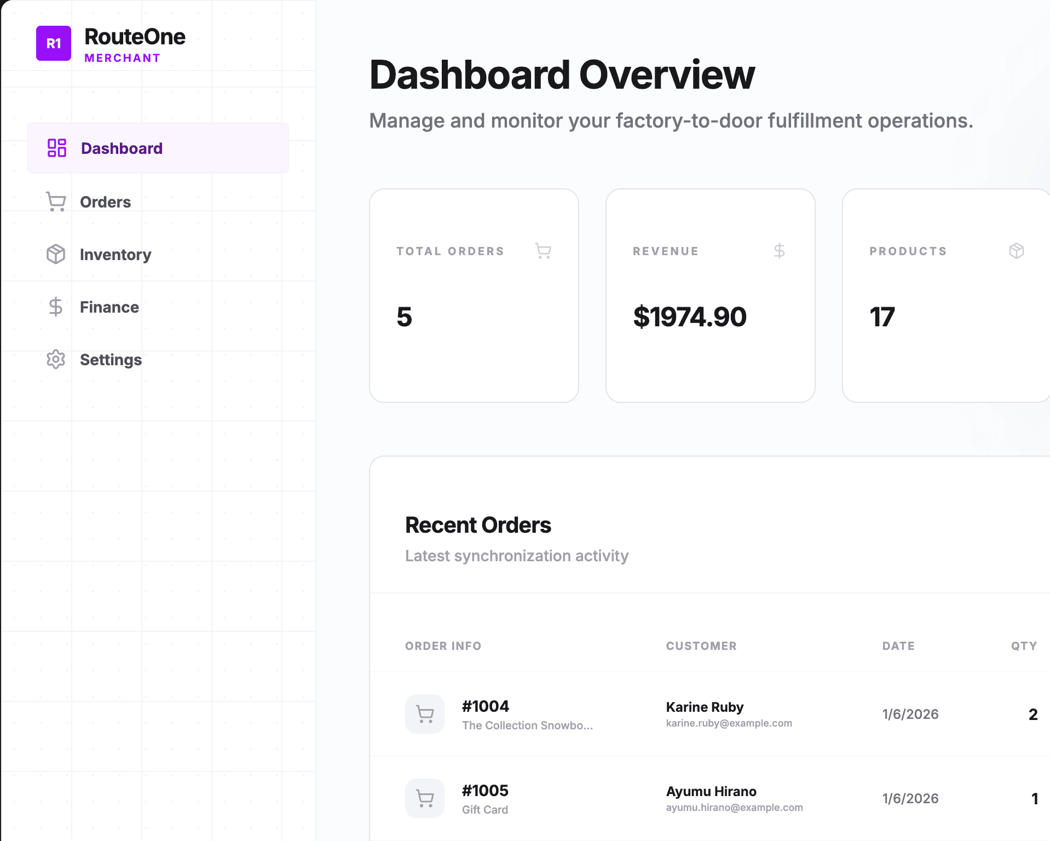Navigate to the Finance section

109,307
